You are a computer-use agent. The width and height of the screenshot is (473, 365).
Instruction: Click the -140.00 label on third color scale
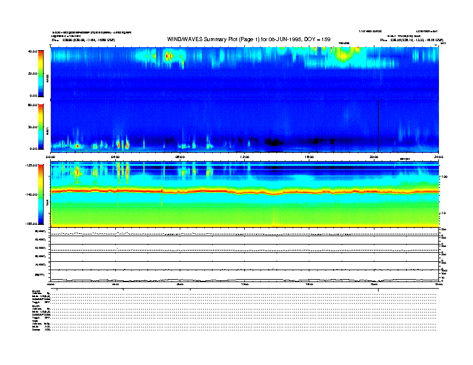[31, 194]
